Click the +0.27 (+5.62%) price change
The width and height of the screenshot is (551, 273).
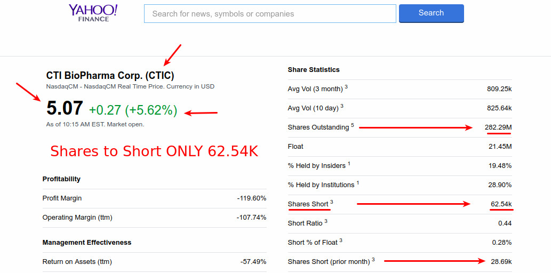133,110
